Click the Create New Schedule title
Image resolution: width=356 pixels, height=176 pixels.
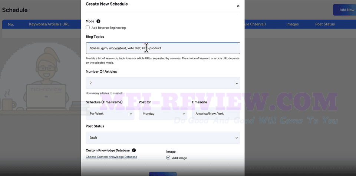[107, 4]
